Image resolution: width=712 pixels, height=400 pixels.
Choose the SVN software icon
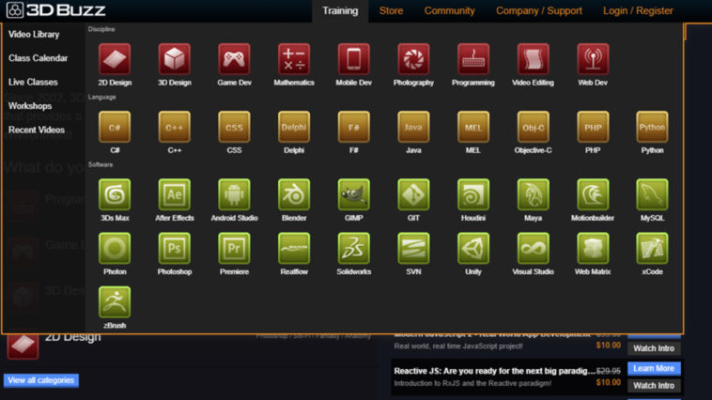[x=413, y=248]
